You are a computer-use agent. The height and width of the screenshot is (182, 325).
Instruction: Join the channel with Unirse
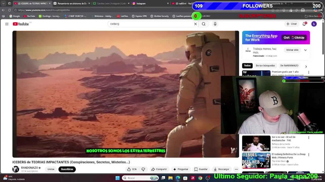point(51,169)
